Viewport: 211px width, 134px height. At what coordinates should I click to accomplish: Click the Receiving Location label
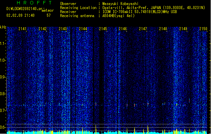(78, 8)
